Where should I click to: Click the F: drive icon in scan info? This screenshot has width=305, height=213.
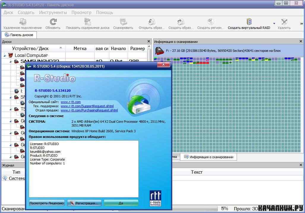pyautogui.click(x=159, y=51)
